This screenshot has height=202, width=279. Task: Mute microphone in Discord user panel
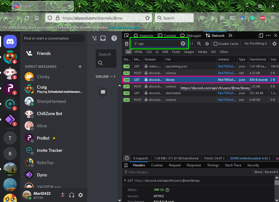(63, 195)
